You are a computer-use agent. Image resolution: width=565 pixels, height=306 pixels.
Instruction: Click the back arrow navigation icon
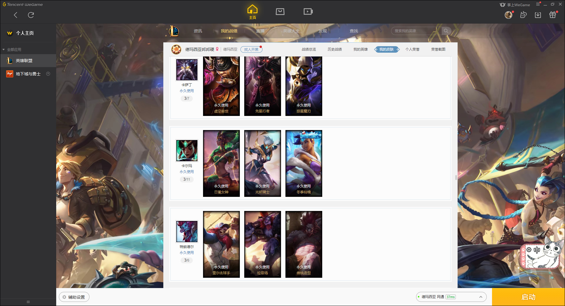click(16, 15)
